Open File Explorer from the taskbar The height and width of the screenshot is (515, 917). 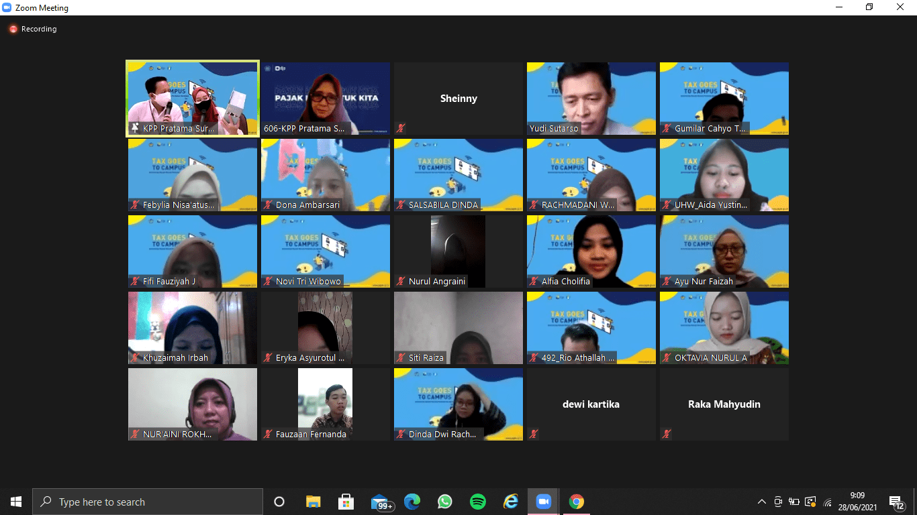click(313, 502)
